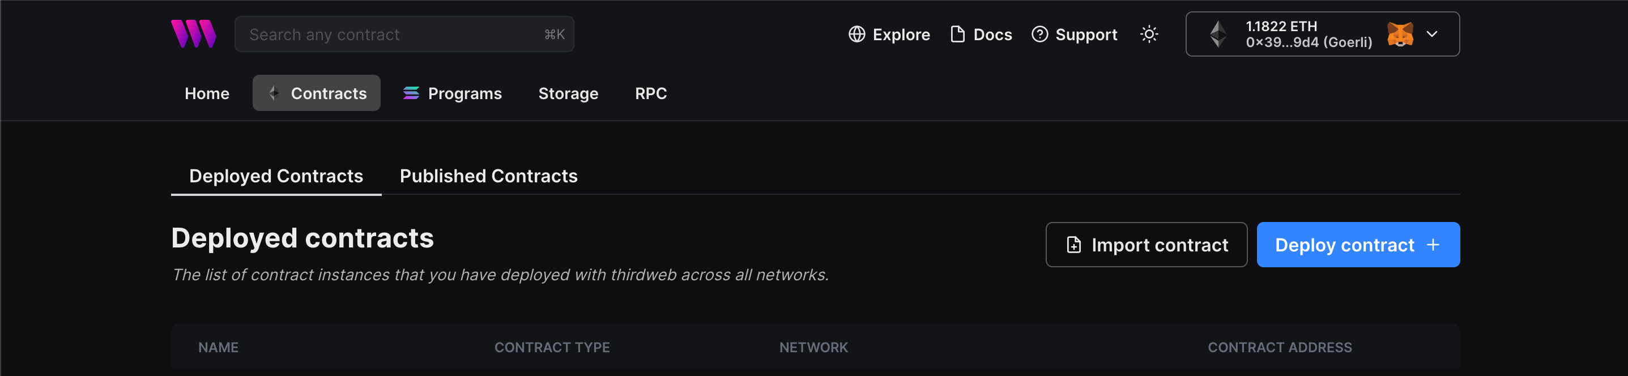Click the thirdweb logo
This screenshot has width=1628, height=376.
pos(193,33)
